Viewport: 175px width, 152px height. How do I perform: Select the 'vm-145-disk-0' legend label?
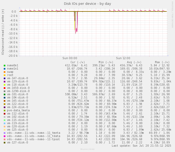(17, 101)
